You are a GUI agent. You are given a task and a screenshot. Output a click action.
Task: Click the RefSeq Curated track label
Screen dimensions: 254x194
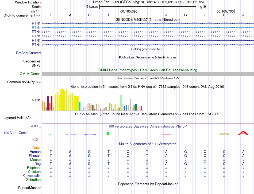pyautogui.click(x=28, y=53)
